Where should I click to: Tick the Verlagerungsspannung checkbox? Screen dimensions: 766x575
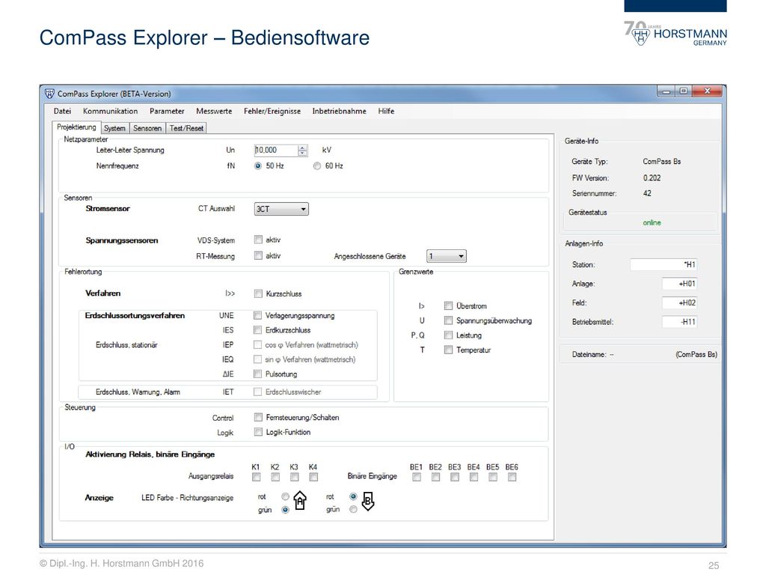[x=257, y=315]
